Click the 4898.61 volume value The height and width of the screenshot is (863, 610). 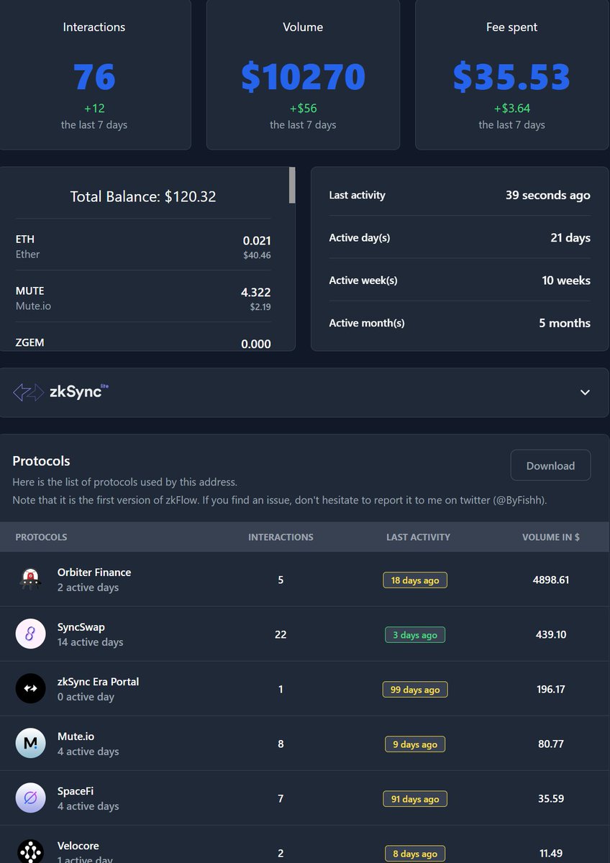[551, 580]
